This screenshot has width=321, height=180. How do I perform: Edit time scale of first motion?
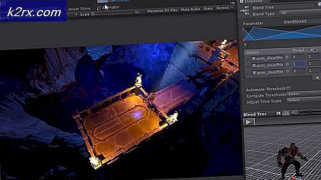pyautogui.click(x=314, y=56)
